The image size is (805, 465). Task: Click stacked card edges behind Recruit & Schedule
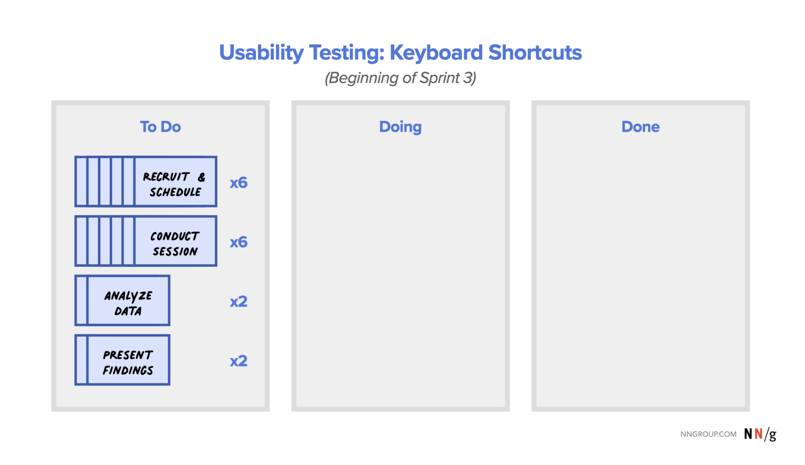105,182
